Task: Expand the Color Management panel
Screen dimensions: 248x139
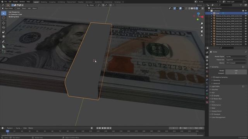Action: [218, 117]
